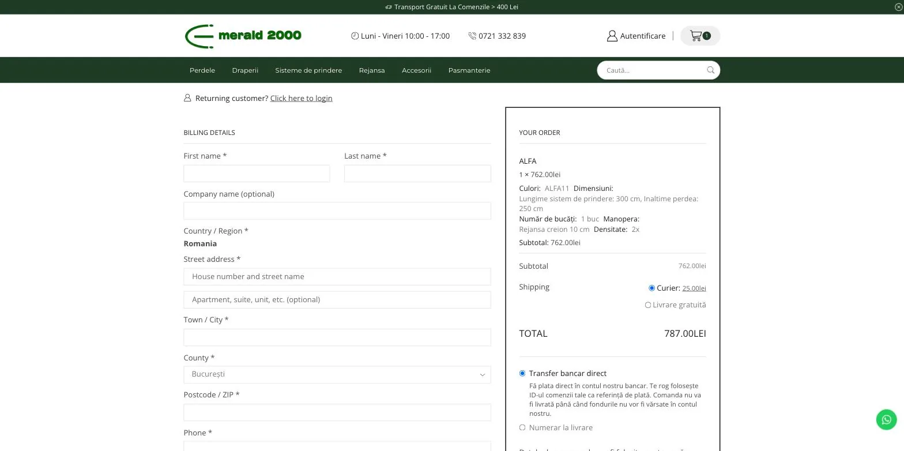Open Rejansa menu

(x=372, y=70)
